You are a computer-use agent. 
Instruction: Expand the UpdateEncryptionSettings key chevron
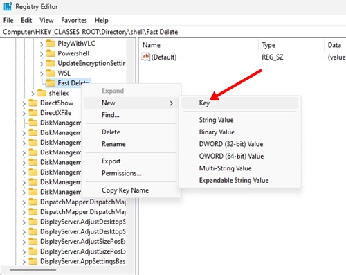[42, 64]
